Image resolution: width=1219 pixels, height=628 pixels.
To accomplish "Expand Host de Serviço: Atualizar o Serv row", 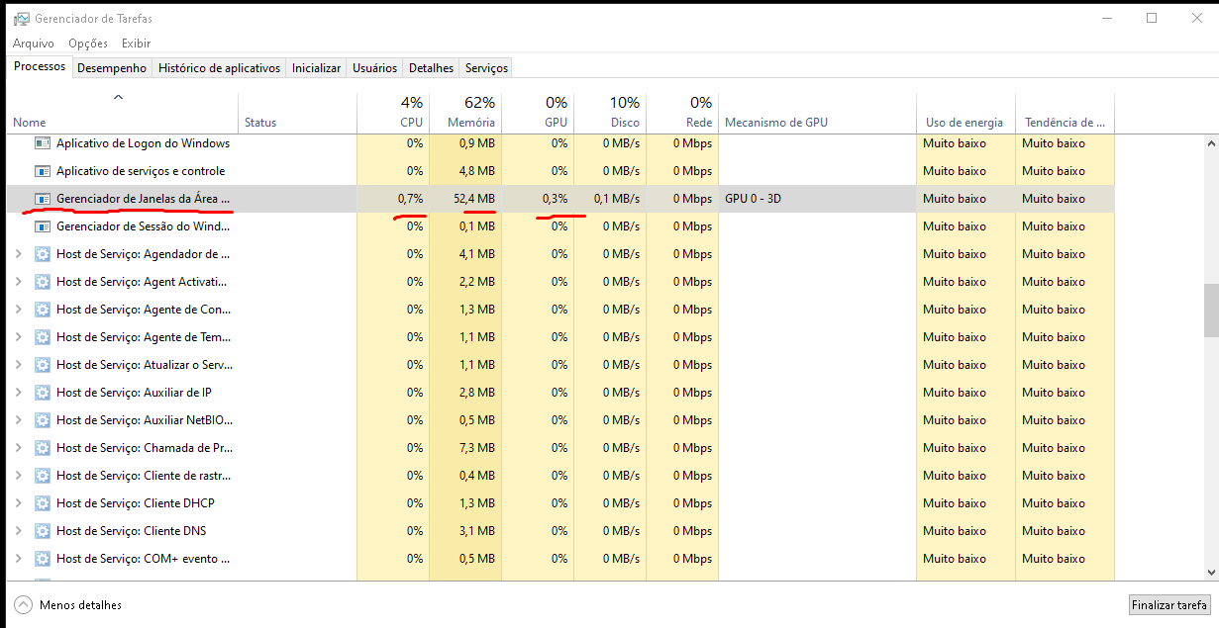I will [x=19, y=365].
